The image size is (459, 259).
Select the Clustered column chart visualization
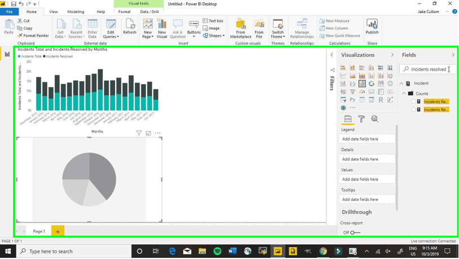point(371,68)
